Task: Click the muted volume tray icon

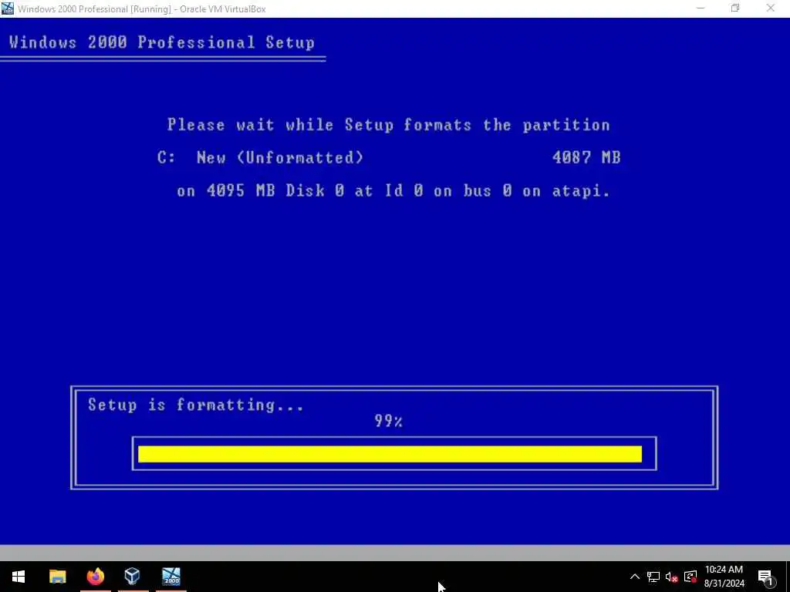Action: [672, 577]
